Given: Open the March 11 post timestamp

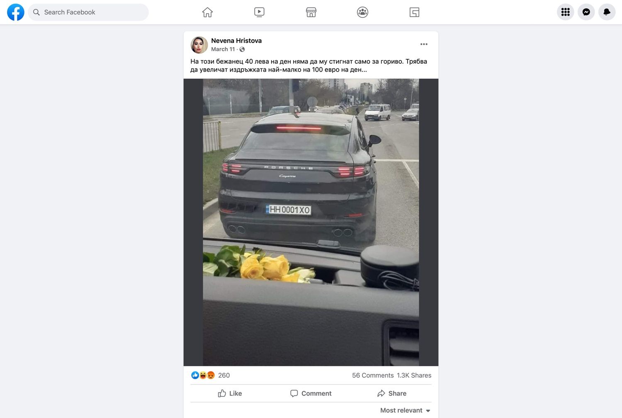Looking at the screenshot, I should (223, 49).
